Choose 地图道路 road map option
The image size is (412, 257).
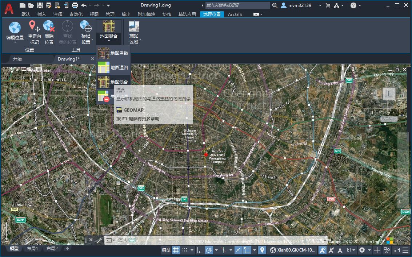click(x=113, y=67)
